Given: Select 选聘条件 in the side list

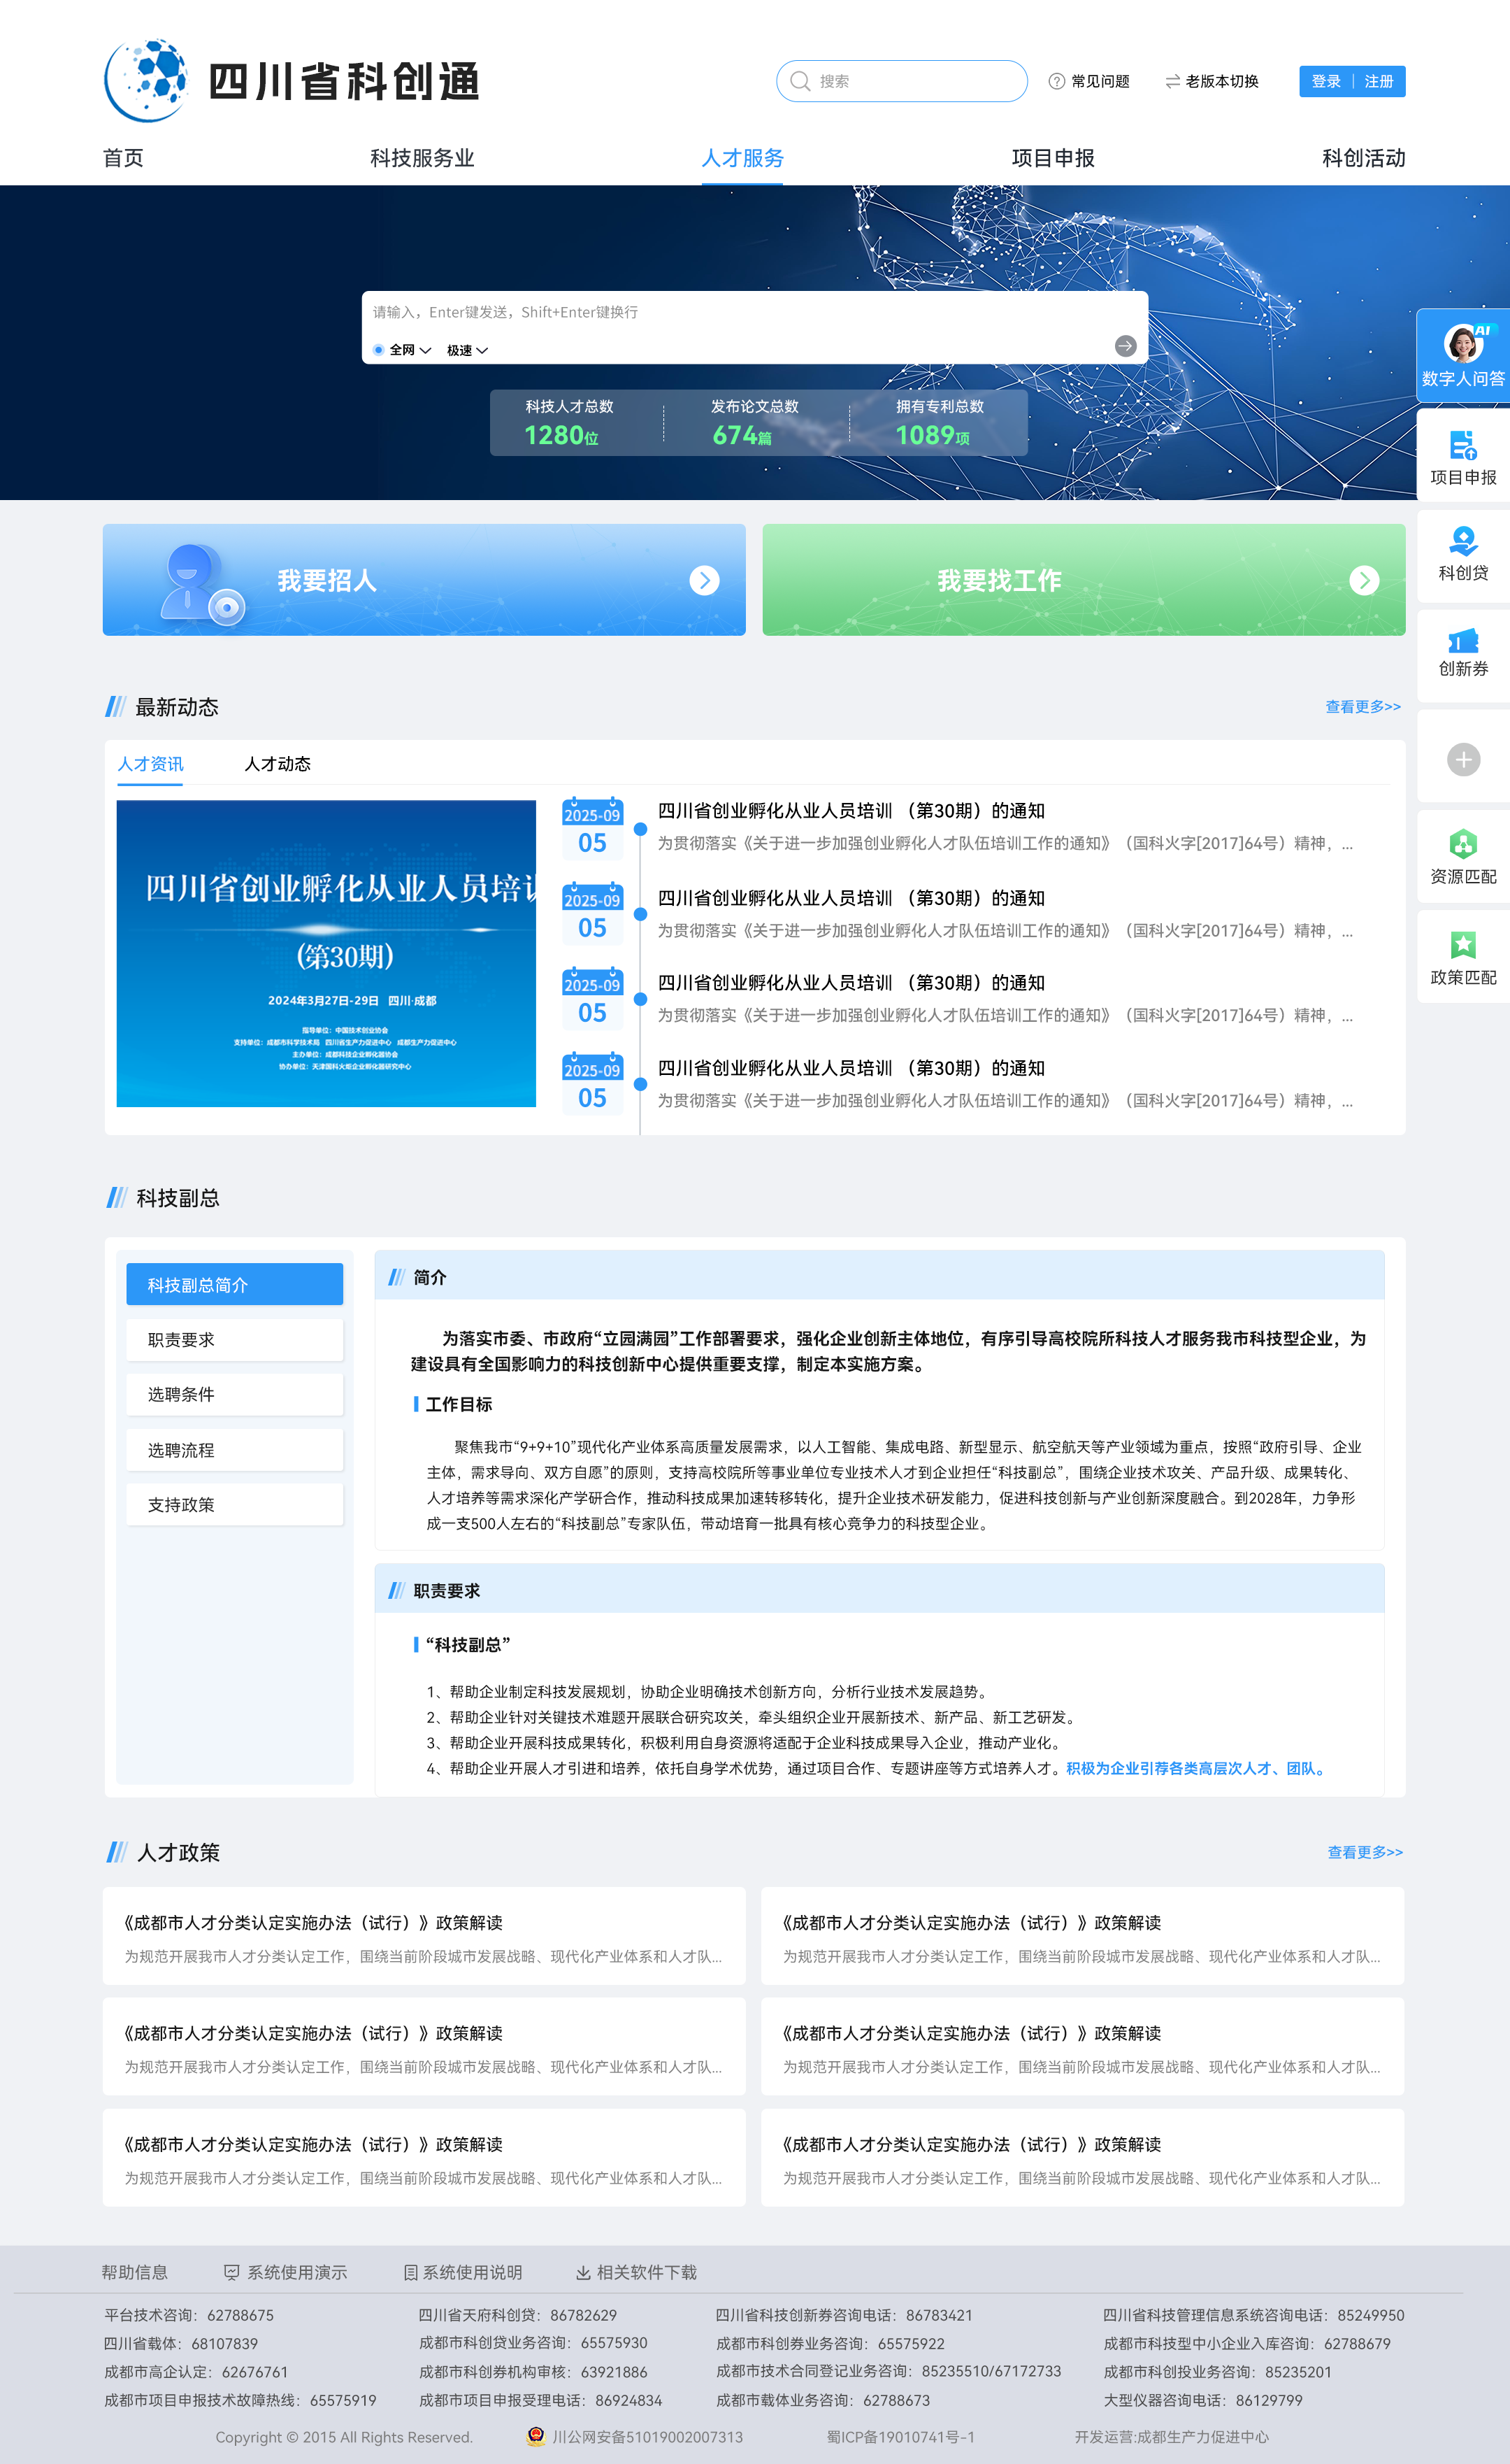Looking at the screenshot, I should pyautogui.click(x=235, y=1394).
